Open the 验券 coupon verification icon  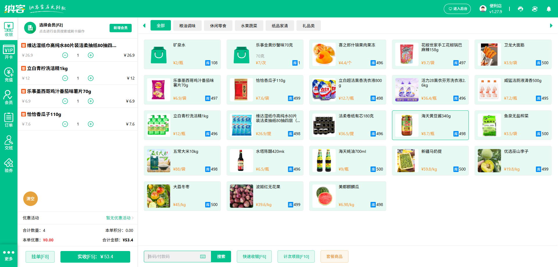tap(9, 165)
